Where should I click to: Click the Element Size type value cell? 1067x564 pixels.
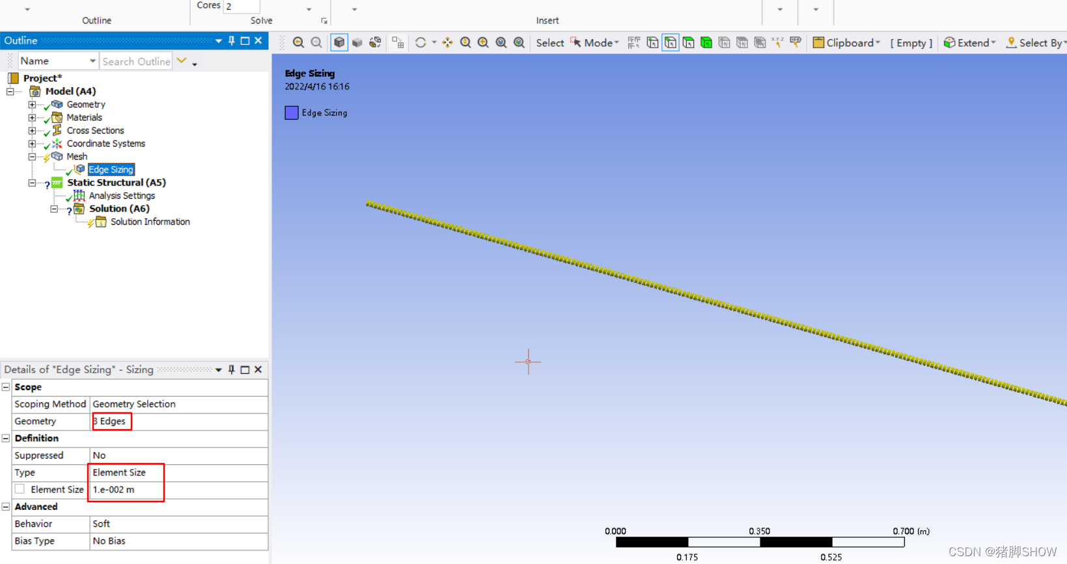click(x=178, y=472)
